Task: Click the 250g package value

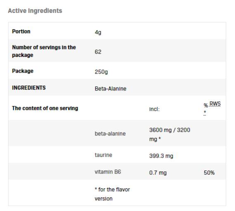Action: click(101, 72)
